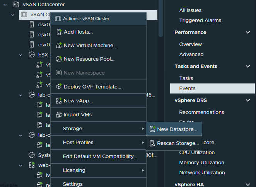
Task: Open the Licensing submenu arrow
Action: coord(143,170)
